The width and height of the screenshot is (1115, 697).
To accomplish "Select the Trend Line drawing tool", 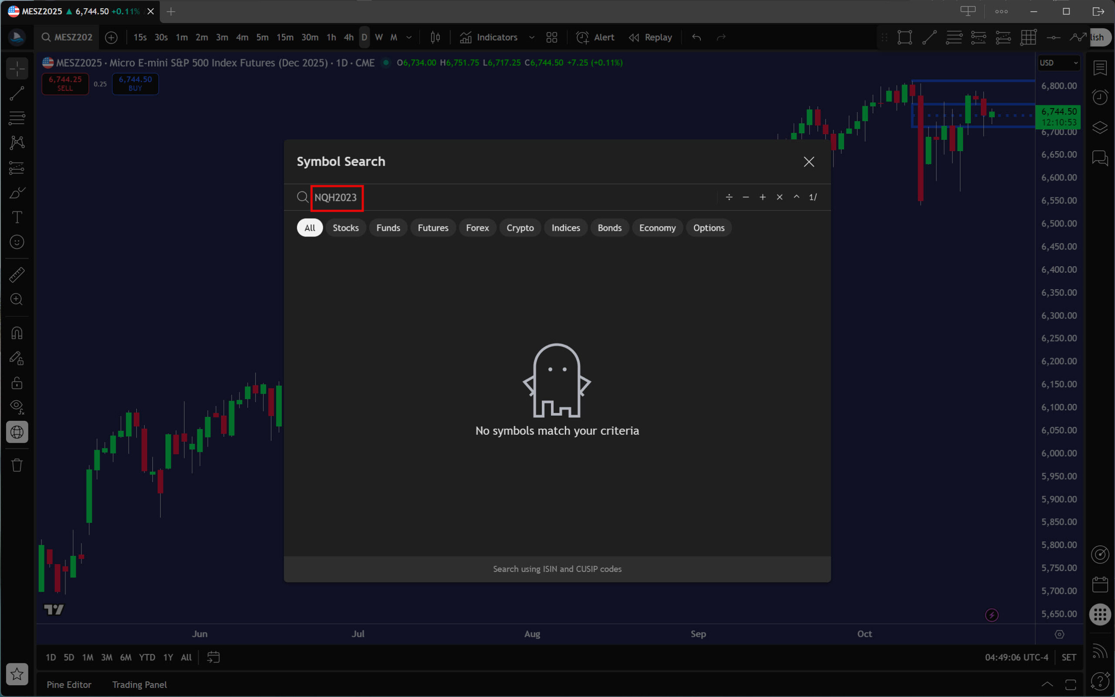I will click(x=17, y=94).
